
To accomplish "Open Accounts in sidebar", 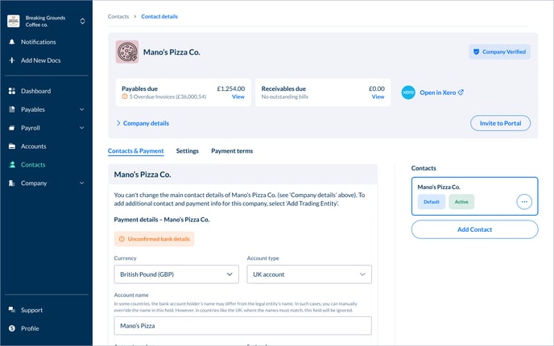I will pyautogui.click(x=33, y=146).
